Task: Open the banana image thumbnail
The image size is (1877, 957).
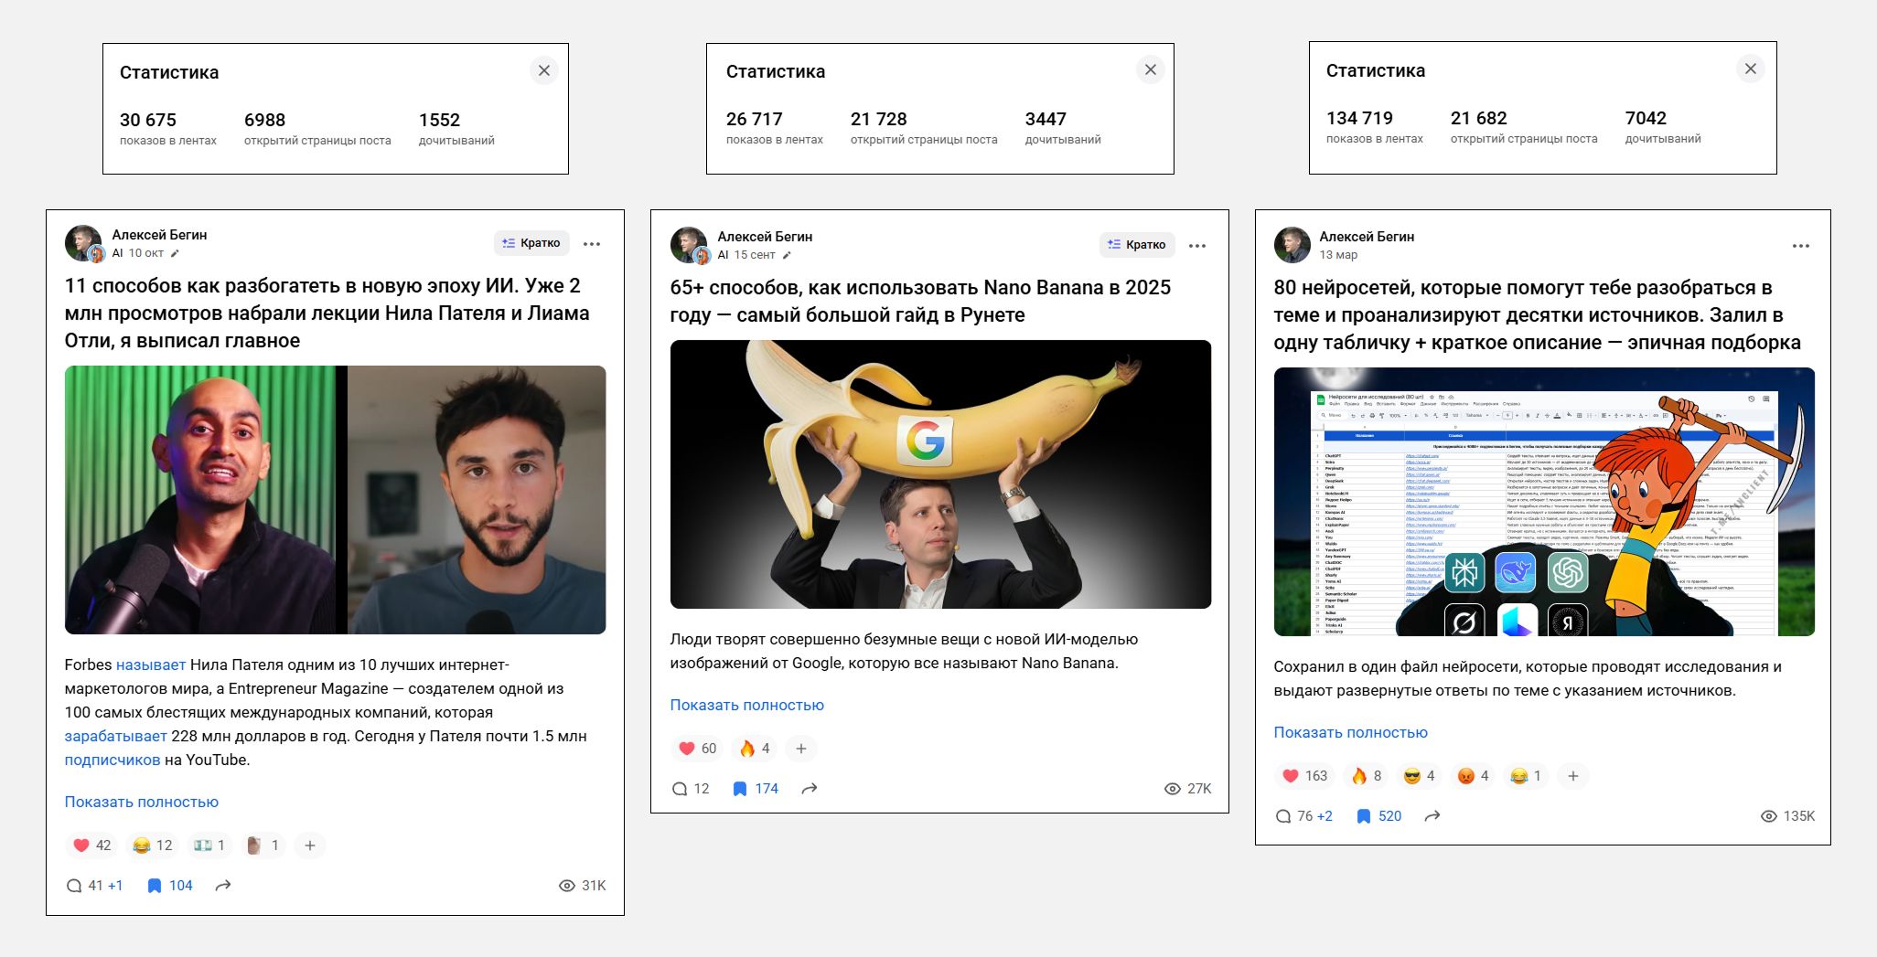Action: [940, 474]
